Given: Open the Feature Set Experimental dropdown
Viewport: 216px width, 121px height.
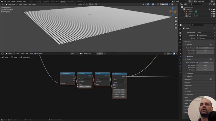Looking at the screenshot, I should click(206, 35).
